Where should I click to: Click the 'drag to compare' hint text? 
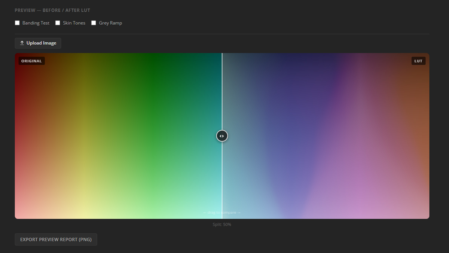pos(222,213)
